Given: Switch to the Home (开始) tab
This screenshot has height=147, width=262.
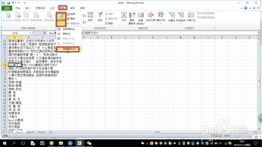Looking at the screenshot, I should pos(18,8).
